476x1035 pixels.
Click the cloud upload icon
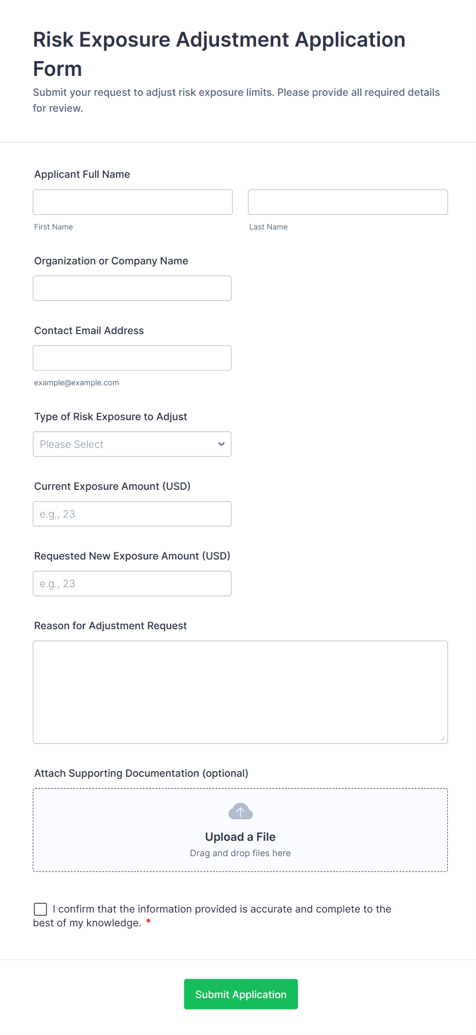pos(240,812)
